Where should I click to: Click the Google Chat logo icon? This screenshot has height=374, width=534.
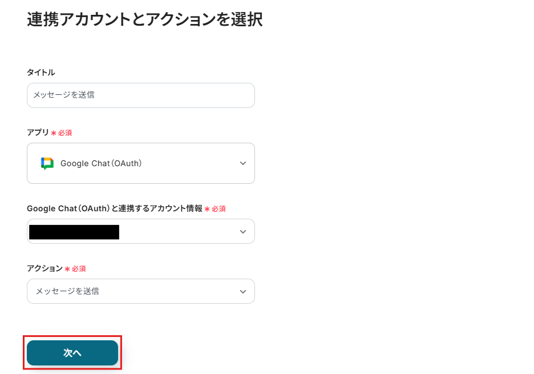[x=47, y=163]
